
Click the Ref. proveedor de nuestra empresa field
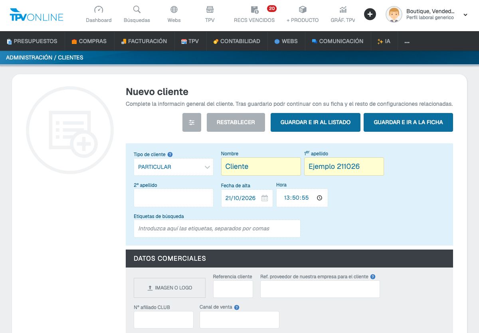(x=320, y=289)
